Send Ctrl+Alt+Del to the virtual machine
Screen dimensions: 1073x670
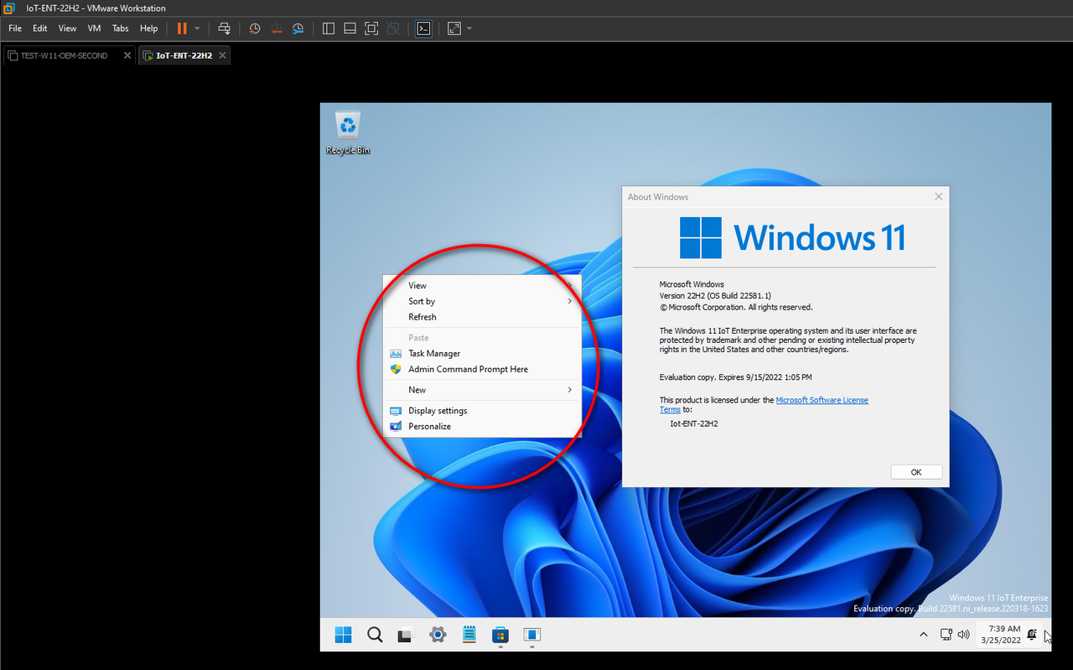click(x=224, y=29)
